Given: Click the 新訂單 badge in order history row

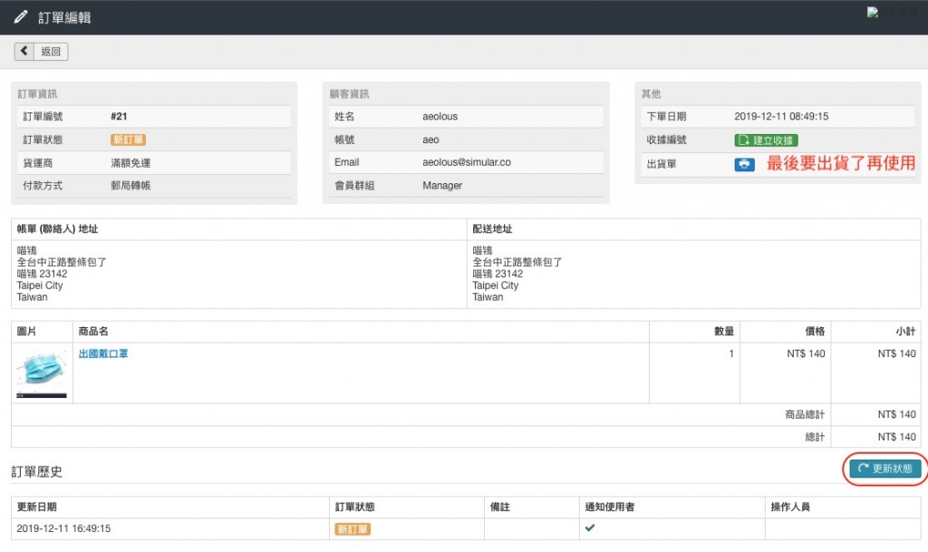Looking at the screenshot, I should click(x=353, y=528).
